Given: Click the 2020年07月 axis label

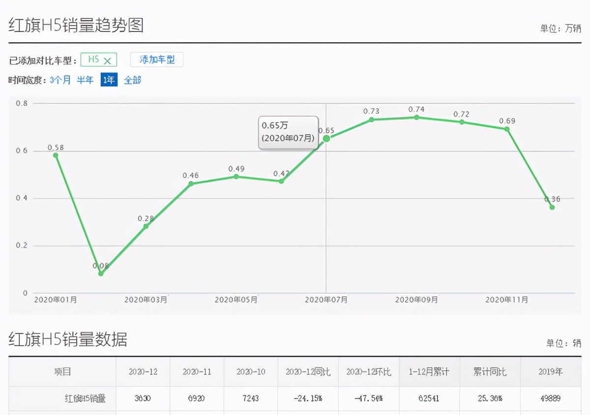Looking at the screenshot, I should pyautogui.click(x=326, y=299).
